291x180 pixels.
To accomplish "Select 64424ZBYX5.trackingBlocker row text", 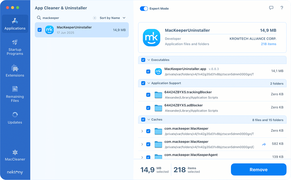I will coord(188,92).
